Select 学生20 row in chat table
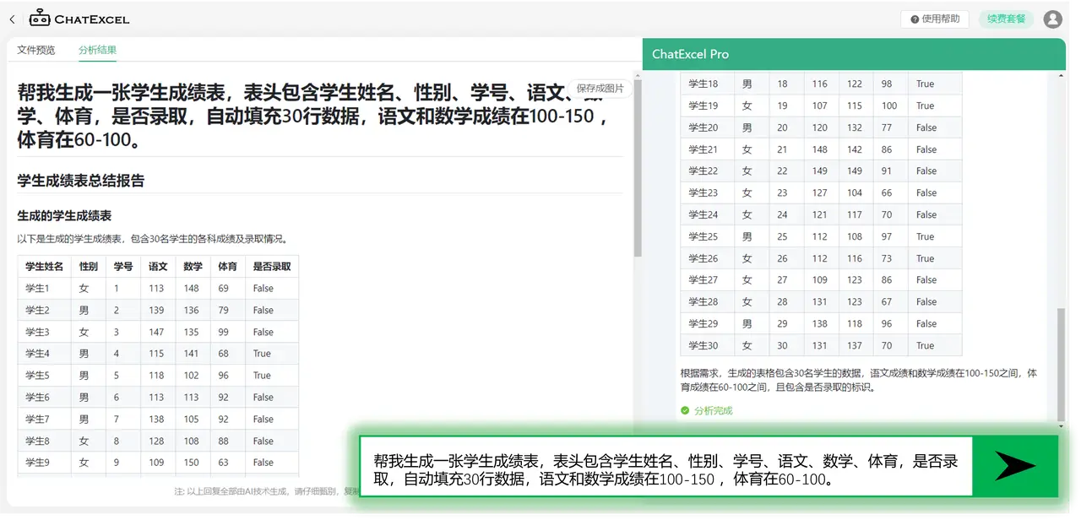The image size is (1081, 520). click(821, 127)
